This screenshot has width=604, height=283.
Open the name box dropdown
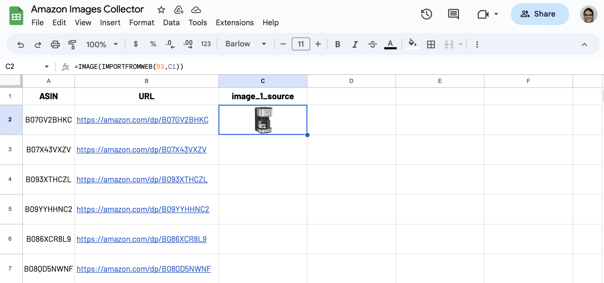point(46,67)
